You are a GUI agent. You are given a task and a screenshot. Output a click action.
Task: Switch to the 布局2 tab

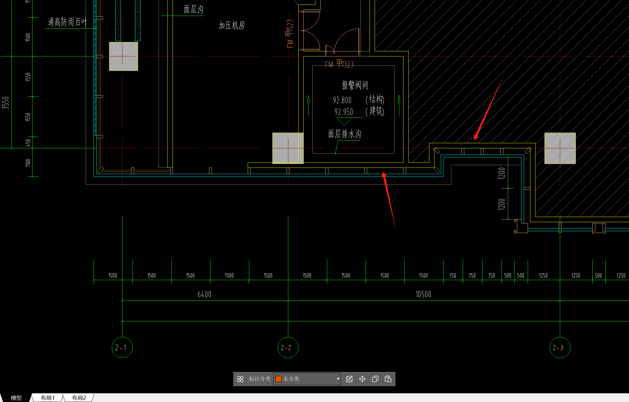[x=79, y=398]
